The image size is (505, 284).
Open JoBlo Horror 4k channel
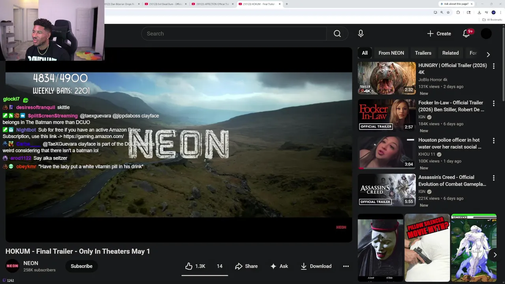click(433, 80)
